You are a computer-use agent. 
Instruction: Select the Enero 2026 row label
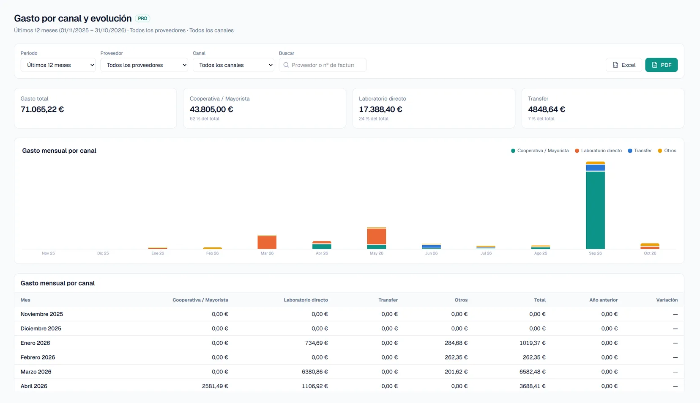click(x=36, y=343)
